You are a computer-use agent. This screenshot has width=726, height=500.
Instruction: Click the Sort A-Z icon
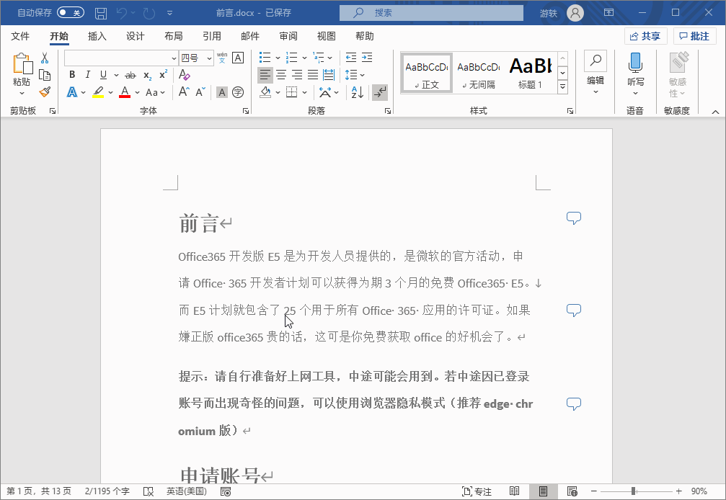[358, 92]
